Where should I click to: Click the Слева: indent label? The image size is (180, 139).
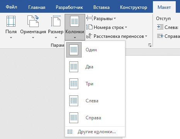[x=171, y=27]
